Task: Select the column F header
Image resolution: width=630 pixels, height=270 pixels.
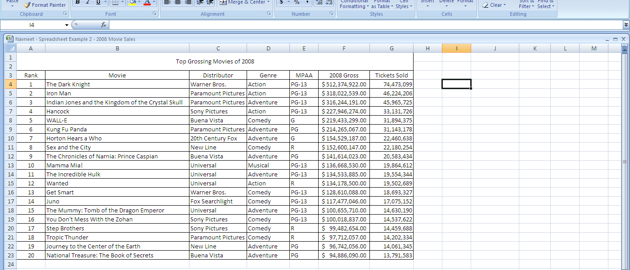Action: tap(344, 48)
